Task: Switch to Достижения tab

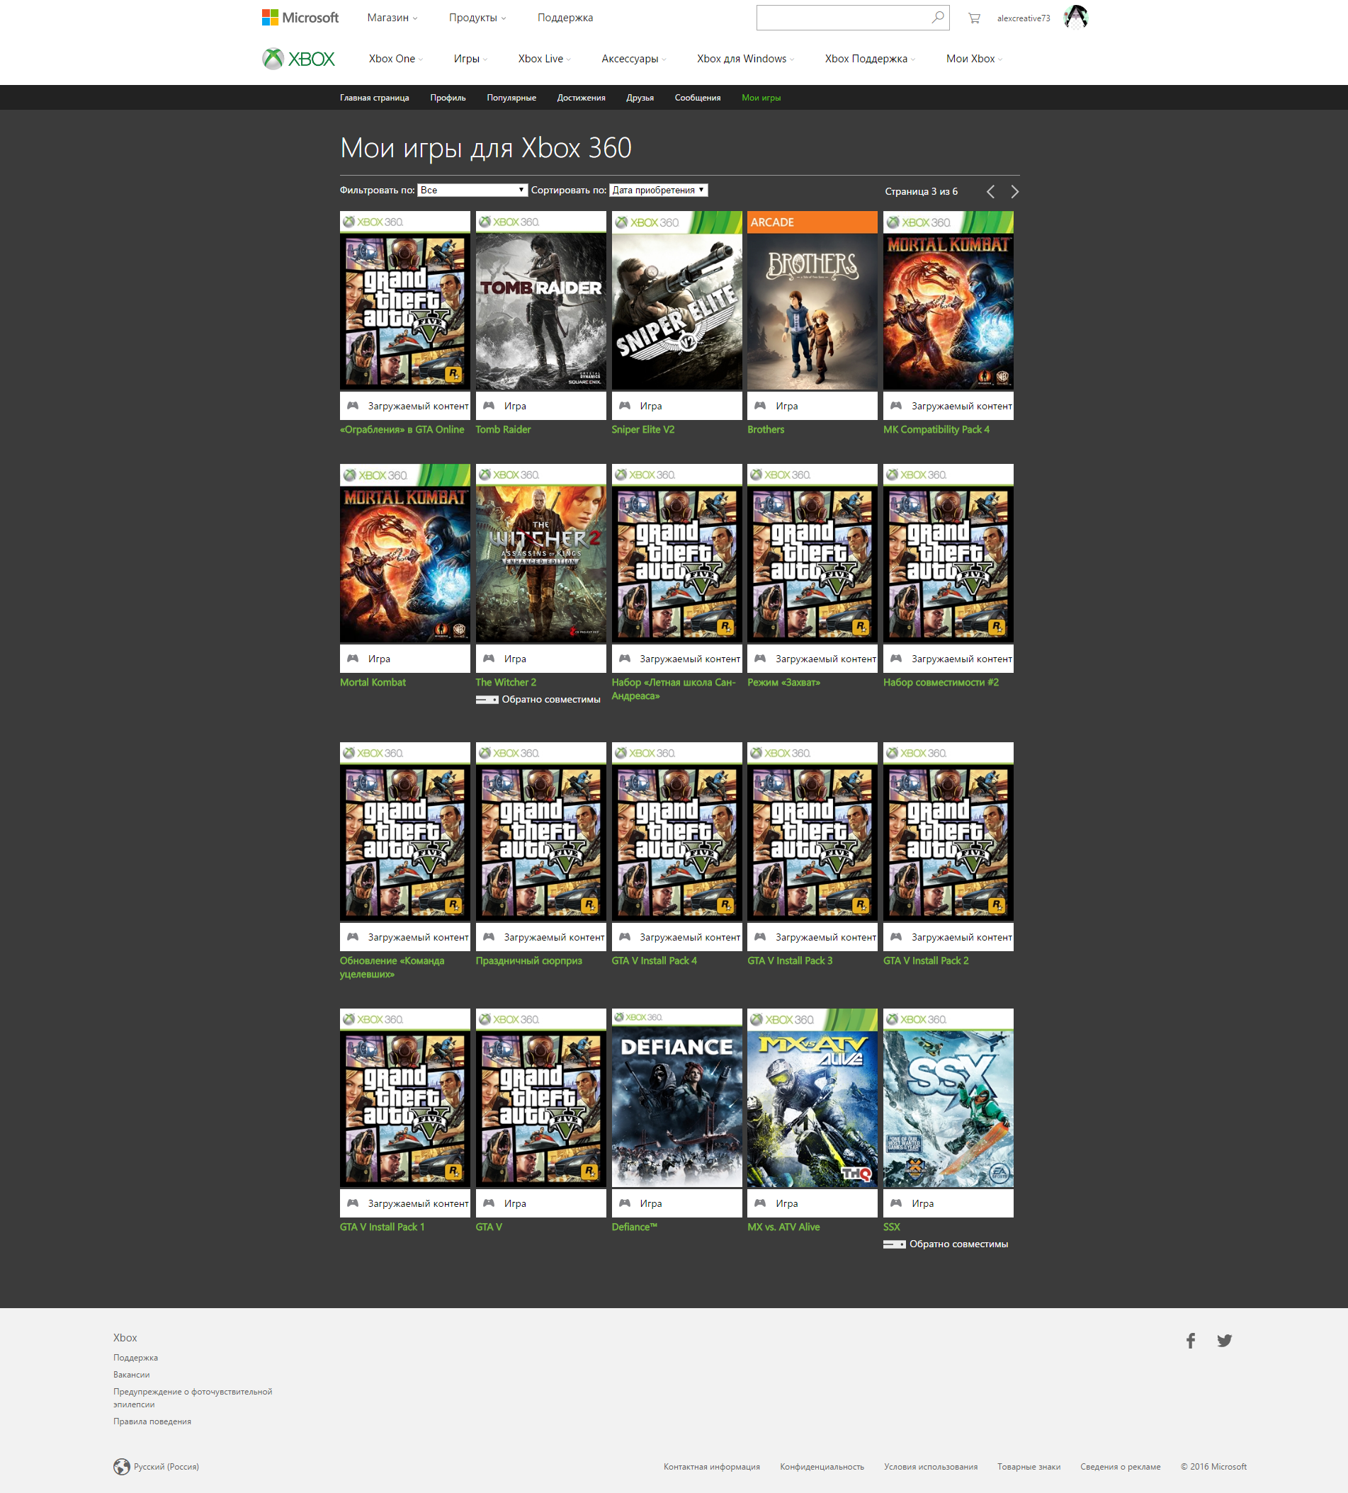Action: 582,98
